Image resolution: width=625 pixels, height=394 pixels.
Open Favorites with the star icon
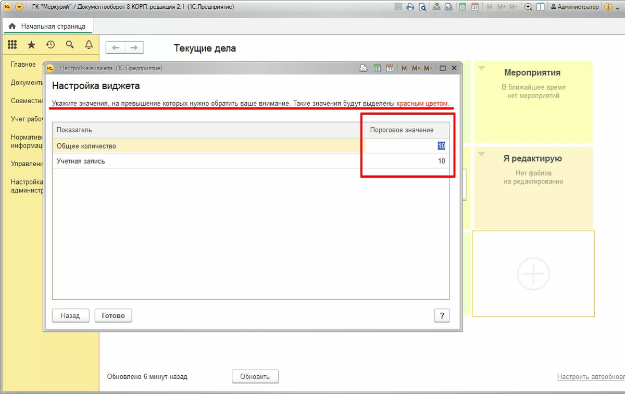click(x=31, y=45)
